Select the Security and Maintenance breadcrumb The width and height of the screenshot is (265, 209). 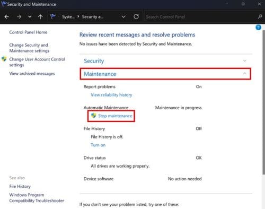pos(93,17)
